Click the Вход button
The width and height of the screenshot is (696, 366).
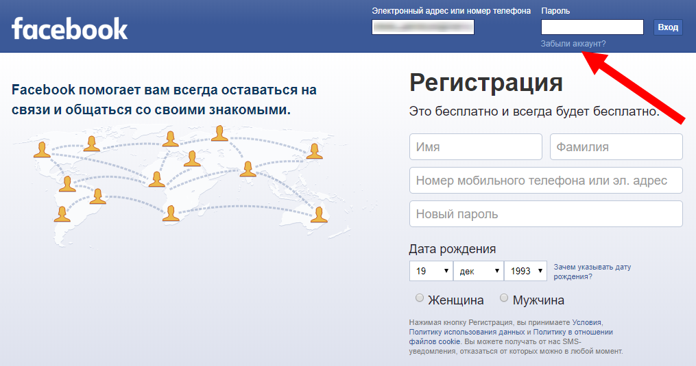point(668,27)
